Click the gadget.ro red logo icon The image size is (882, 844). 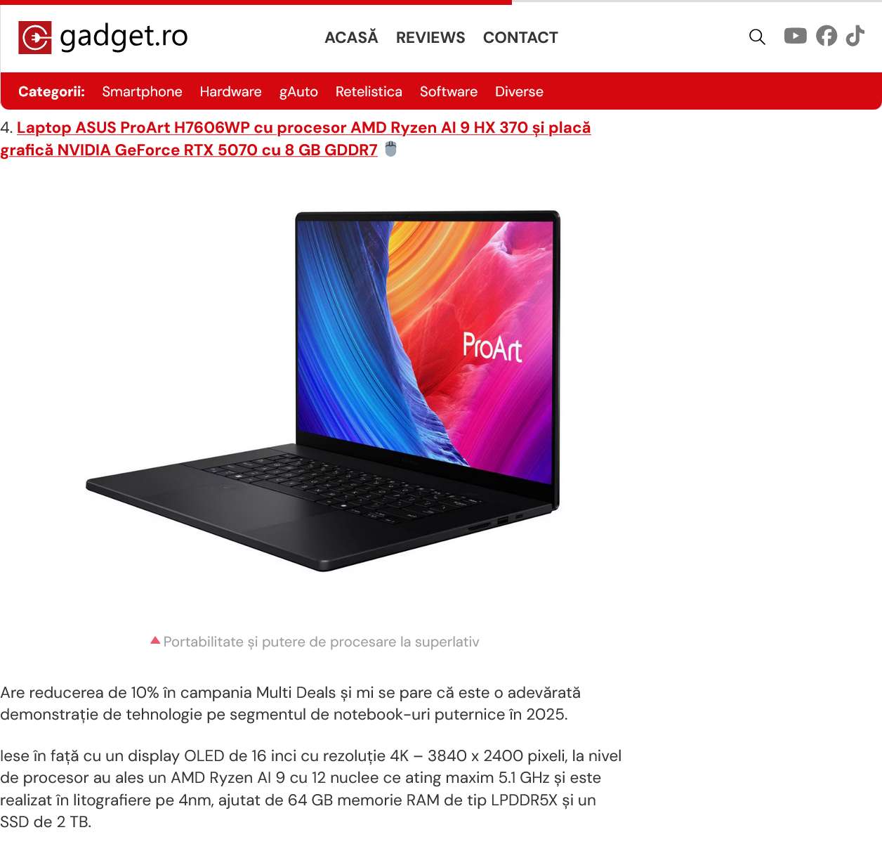(x=35, y=37)
